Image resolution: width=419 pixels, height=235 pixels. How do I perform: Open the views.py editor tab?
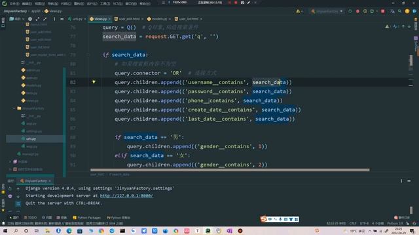[x=100, y=19]
